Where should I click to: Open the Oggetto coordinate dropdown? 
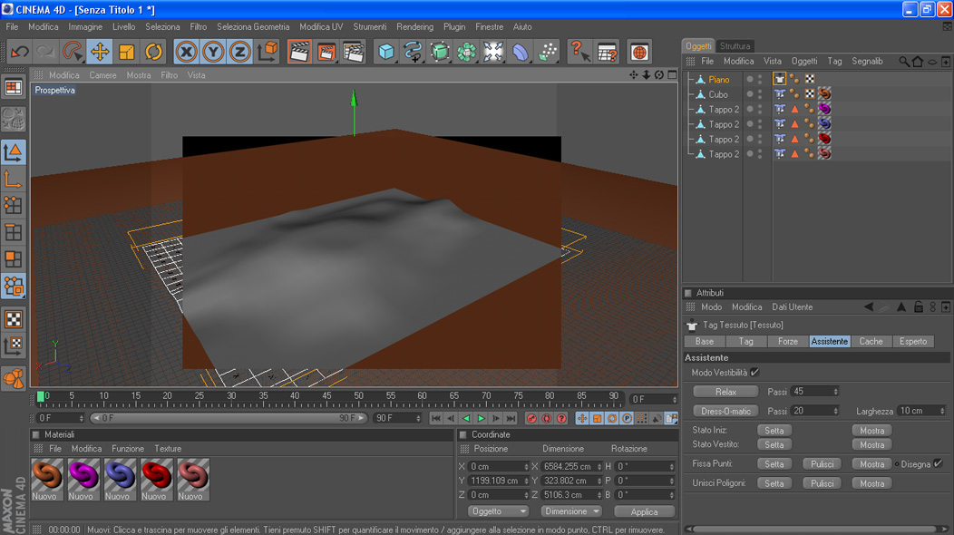click(x=498, y=511)
